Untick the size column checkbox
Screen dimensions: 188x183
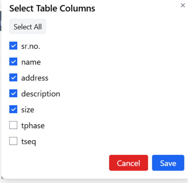[x=13, y=109]
